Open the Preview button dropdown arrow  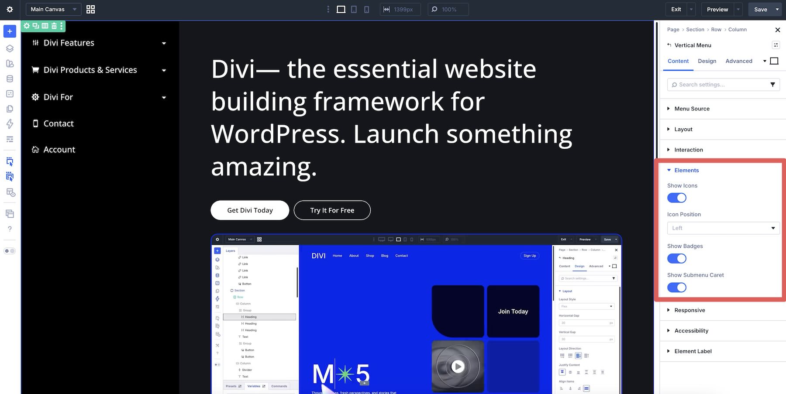tap(738, 9)
